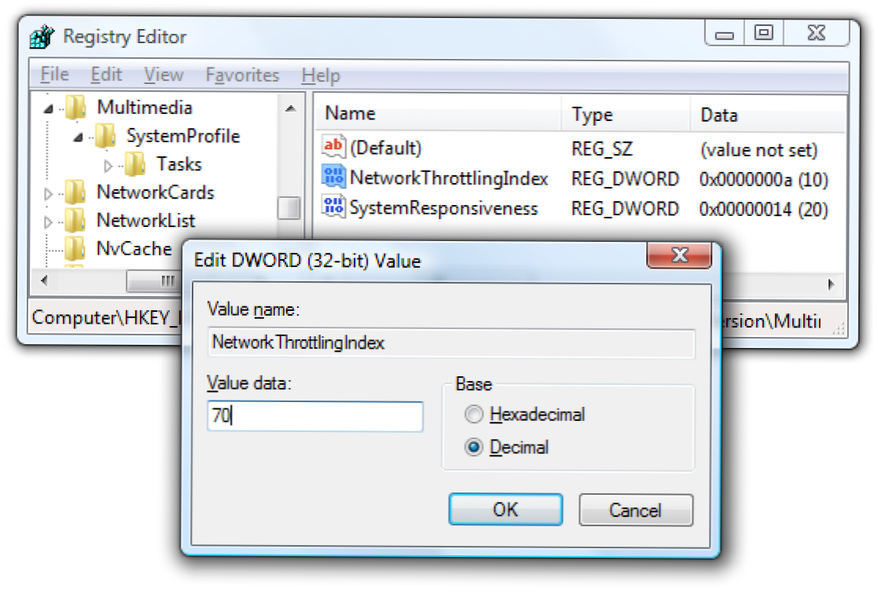878x593 pixels.
Task: Expand the NetworkCards tree node
Action: pos(49,193)
